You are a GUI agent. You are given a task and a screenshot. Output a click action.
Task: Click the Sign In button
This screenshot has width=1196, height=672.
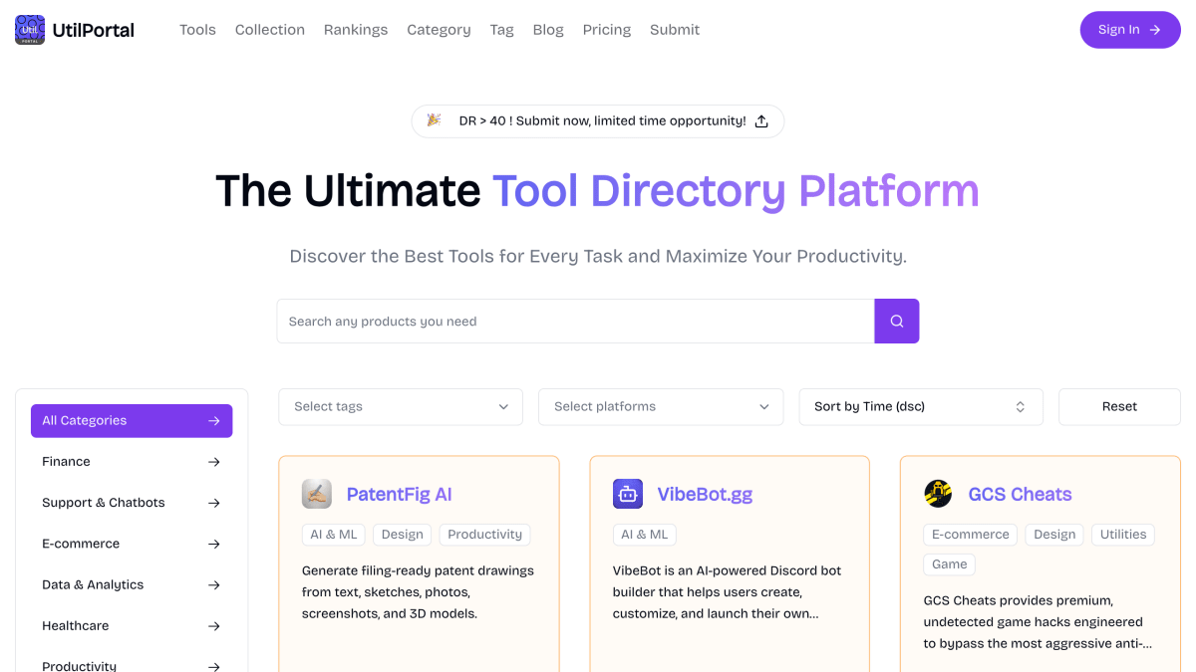pos(1130,30)
